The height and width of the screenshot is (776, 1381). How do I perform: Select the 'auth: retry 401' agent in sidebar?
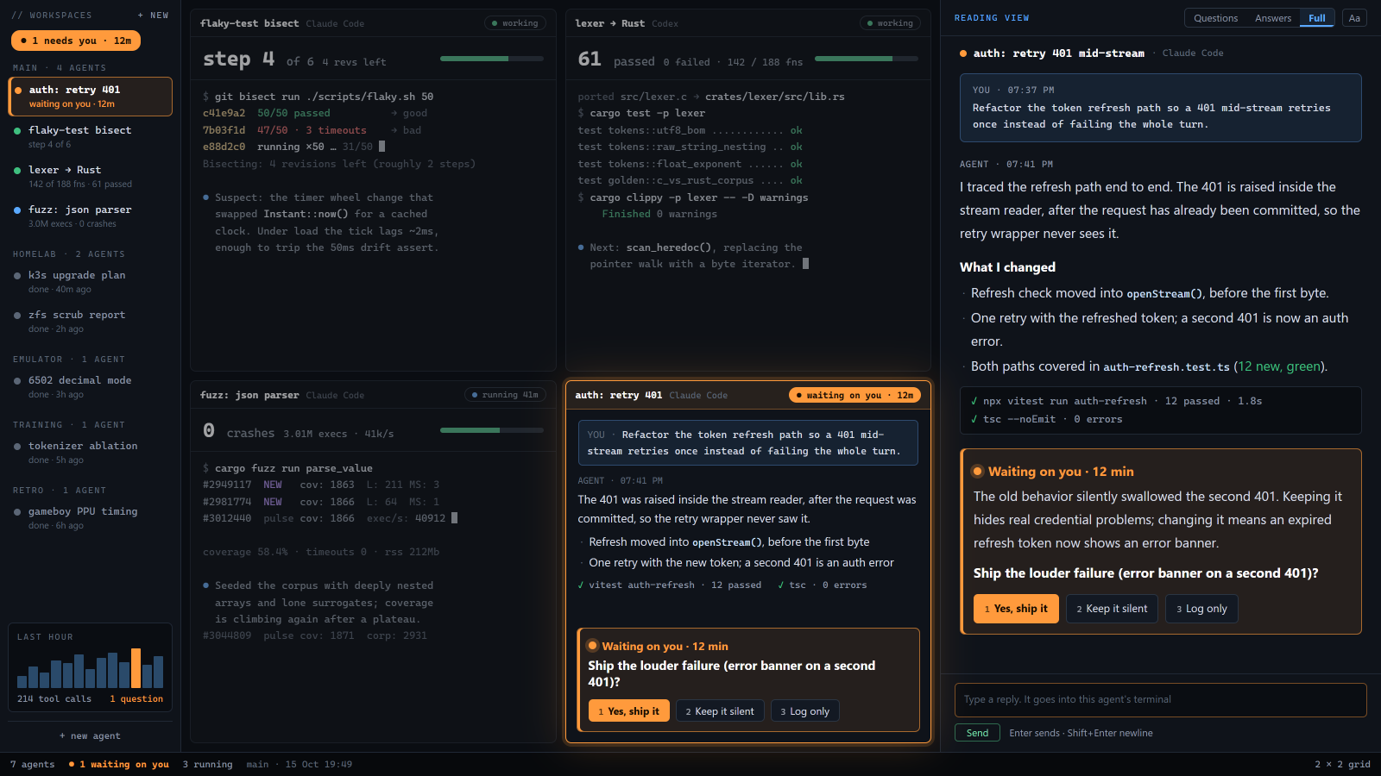click(91, 97)
